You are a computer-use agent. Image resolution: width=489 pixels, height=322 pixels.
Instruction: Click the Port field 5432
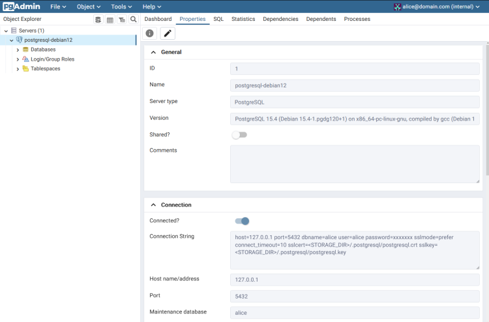point(355,296)
